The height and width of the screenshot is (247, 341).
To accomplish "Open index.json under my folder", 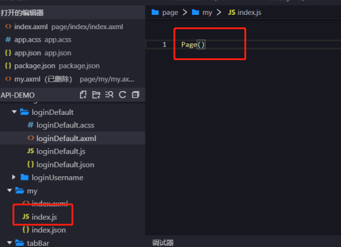I will pyautogui.click(x=49, y=230).
